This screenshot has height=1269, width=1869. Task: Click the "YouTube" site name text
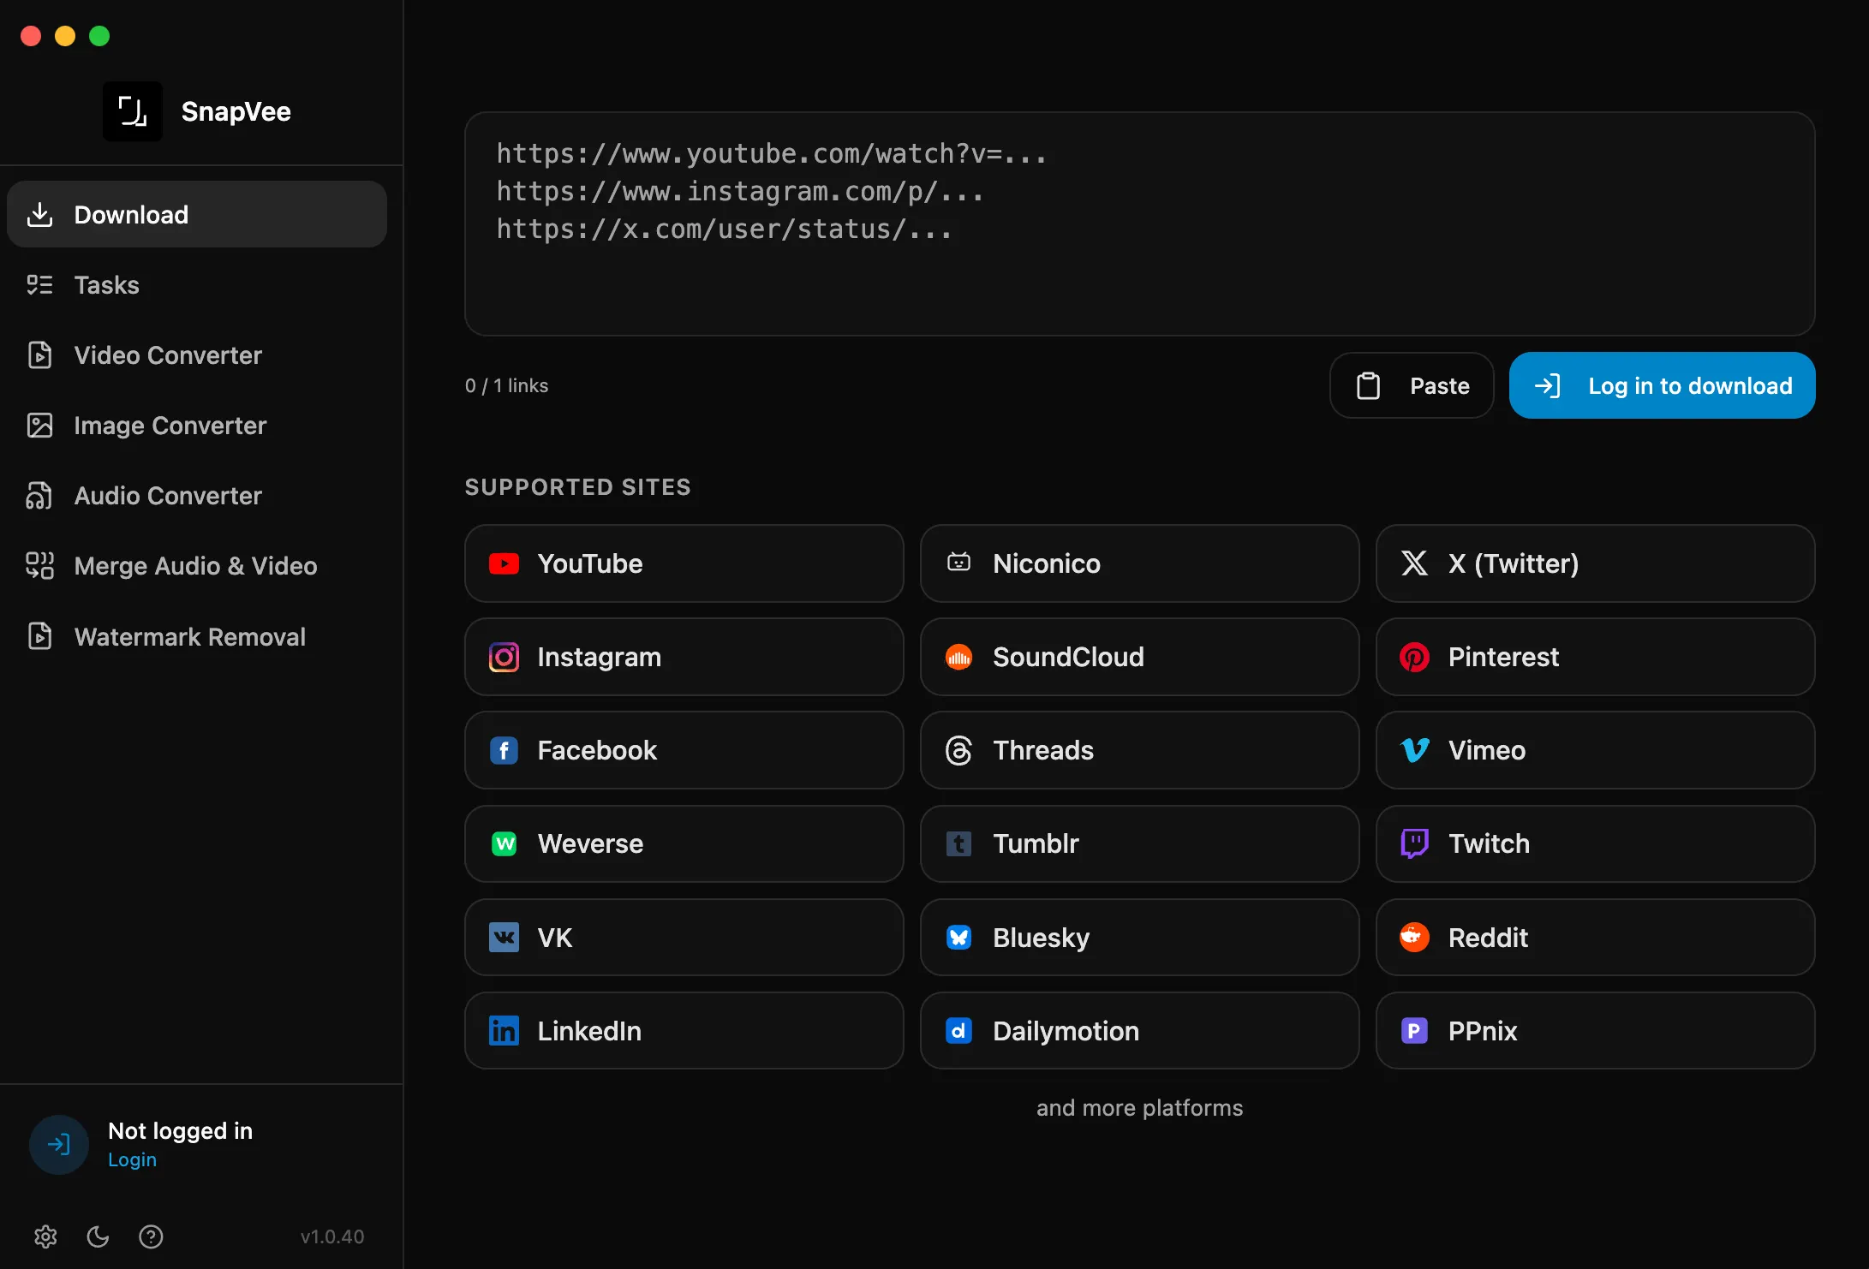click(x=590, y=563)
